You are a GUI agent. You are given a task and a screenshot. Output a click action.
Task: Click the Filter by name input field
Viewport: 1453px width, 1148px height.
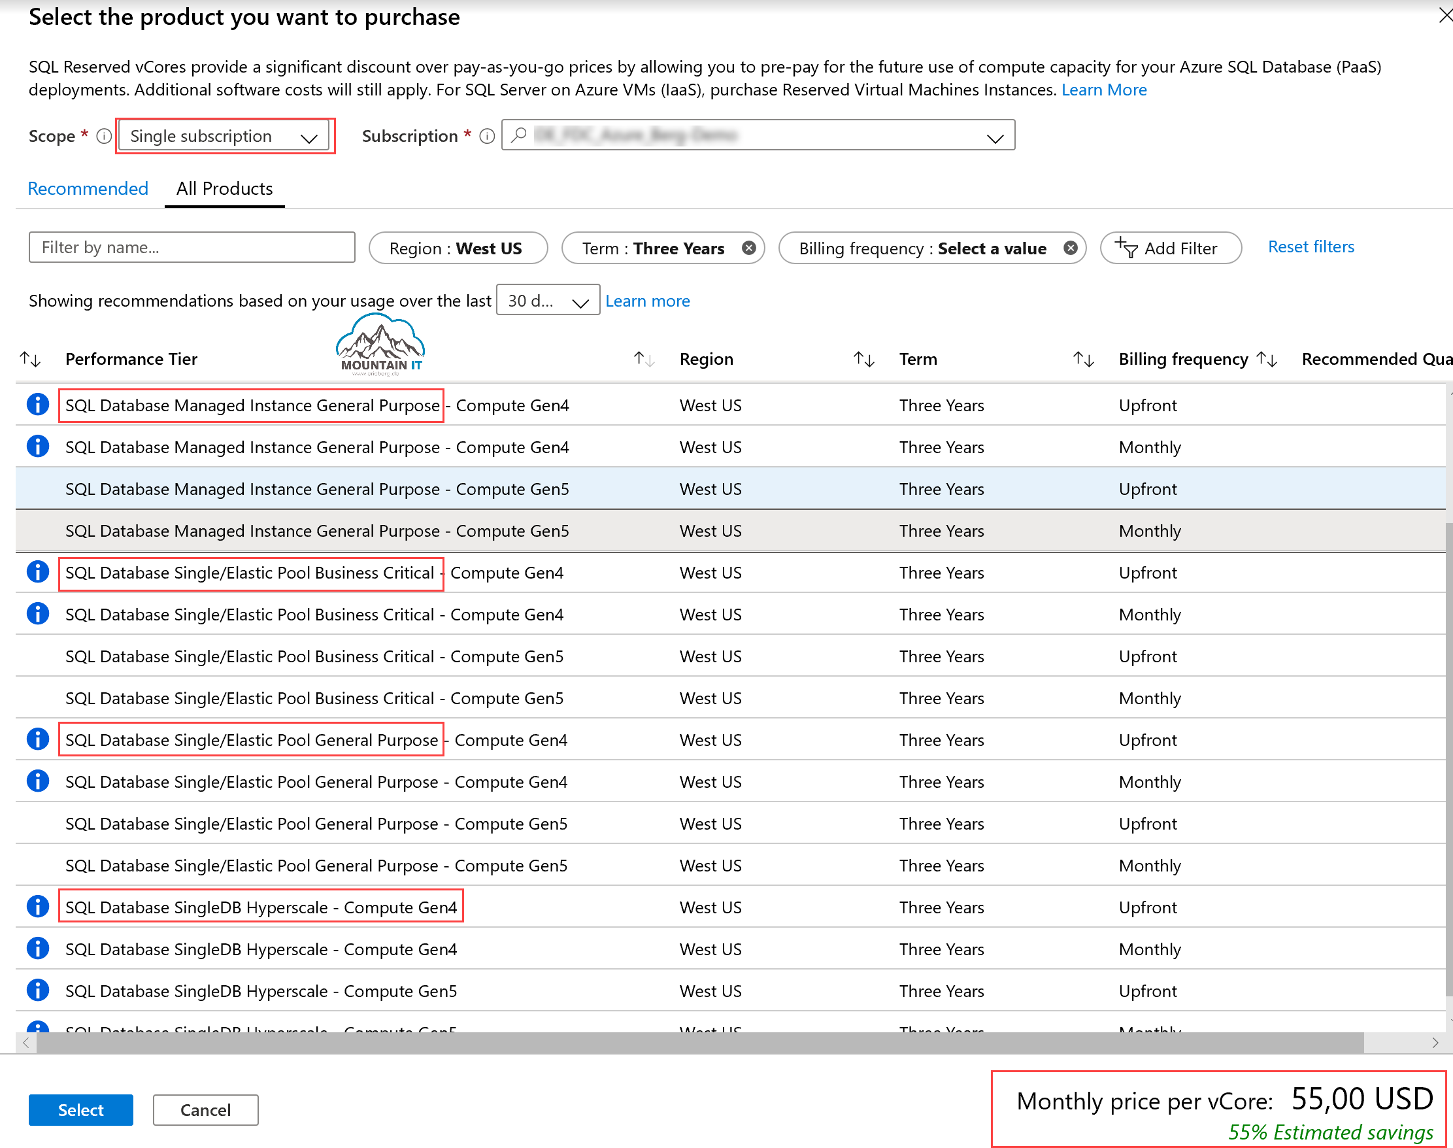pos(191,247)
